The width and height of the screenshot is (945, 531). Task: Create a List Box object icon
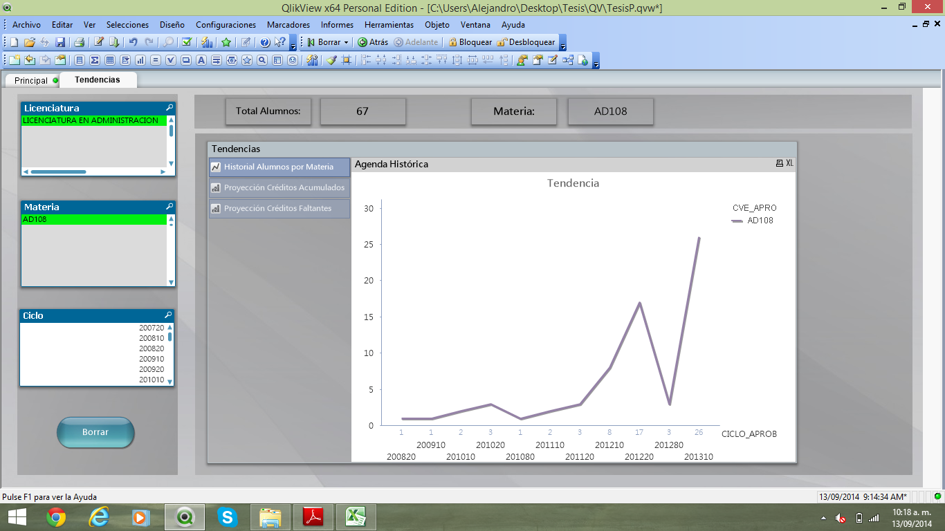point(79,60)
